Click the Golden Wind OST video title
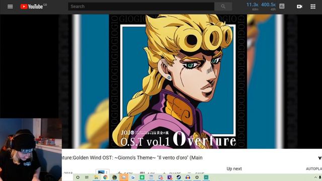This screenshot has height=181, width=322. coord(132,157)
